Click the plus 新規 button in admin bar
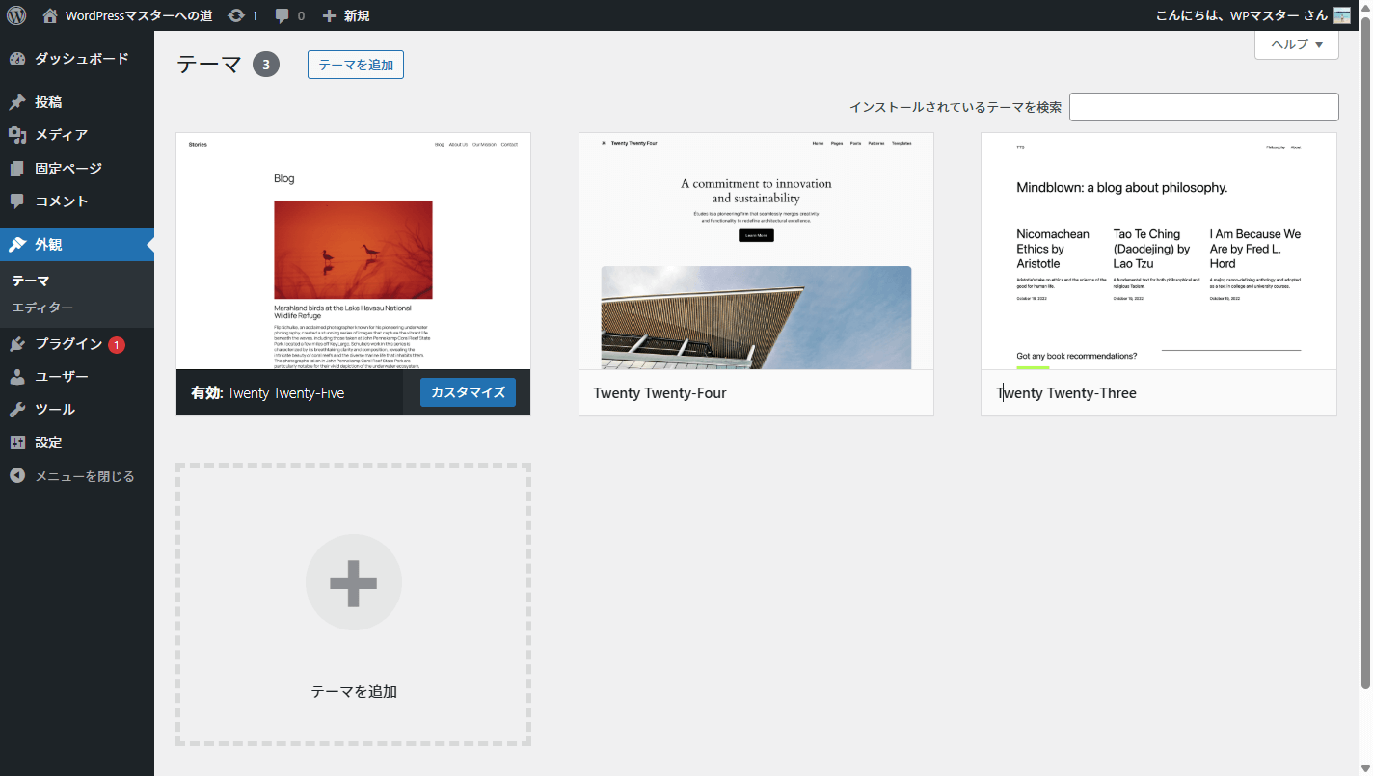Image resolution: width=1373 pixels, height=776 pixels. point(344,15)
